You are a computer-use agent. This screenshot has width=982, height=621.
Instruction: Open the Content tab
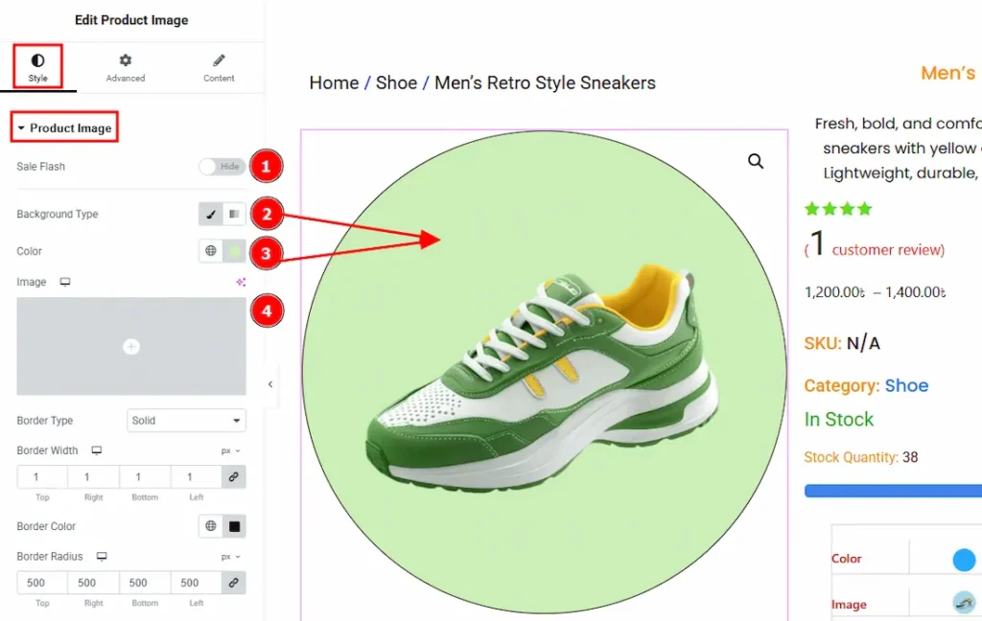click(x=219, y=68)
